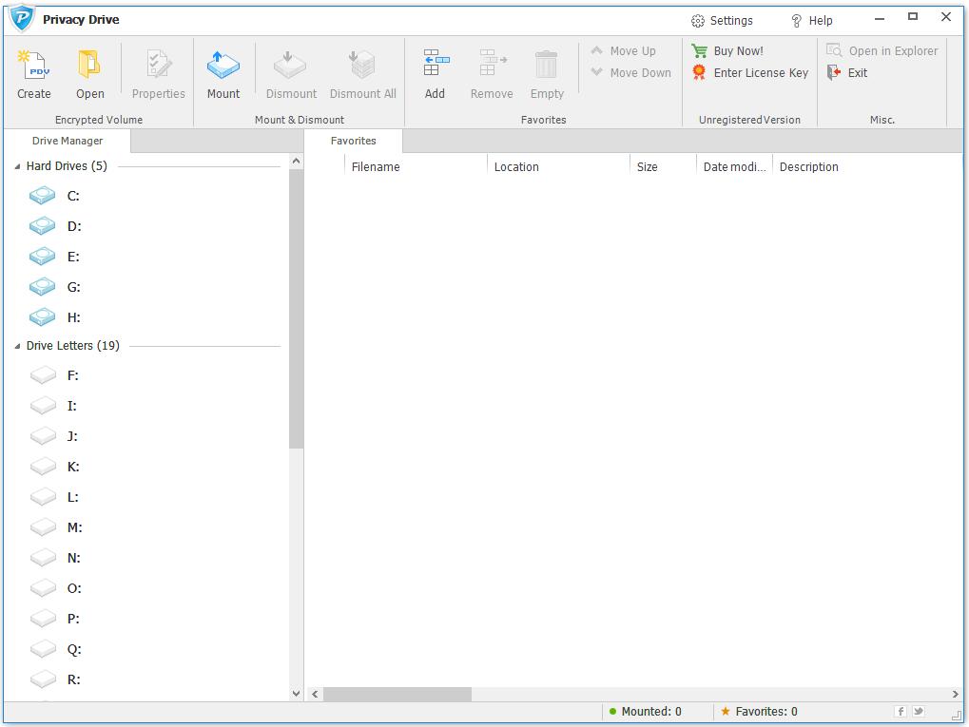969x727 pixels.
Task: Select hard drive G:
Action: click(x=54, y=287)
